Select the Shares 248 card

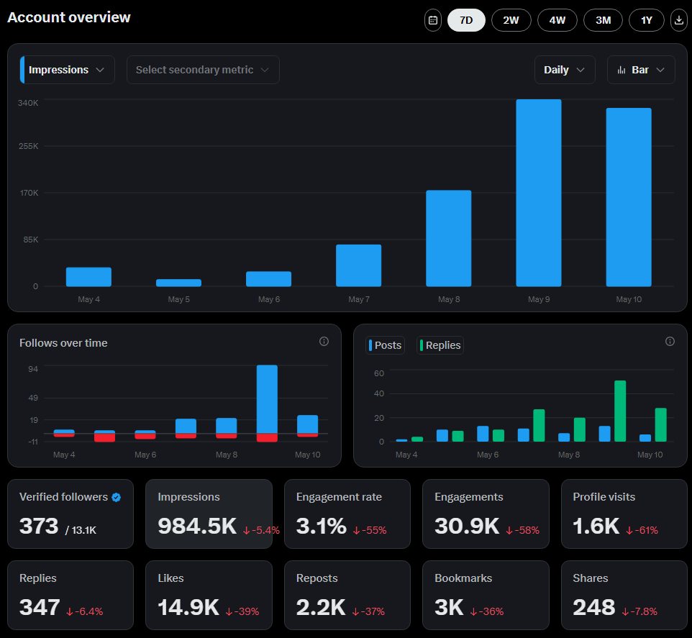pyautogui.click(x=624, y=595)
